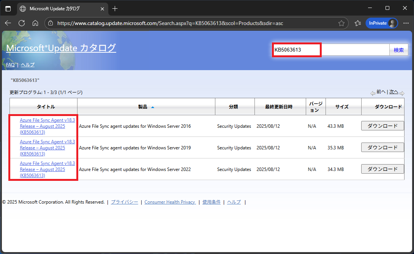Close the Microsoft Update カタログ tab
Viewport: 414px width, 254px height.
coord(102,9)
